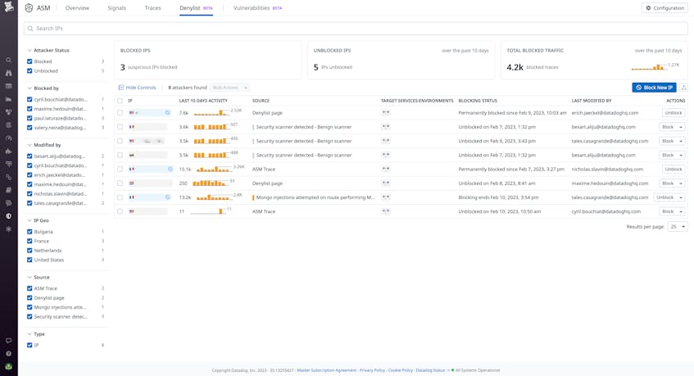Collapse the IP Geo filter group

(x=29, y=220)
